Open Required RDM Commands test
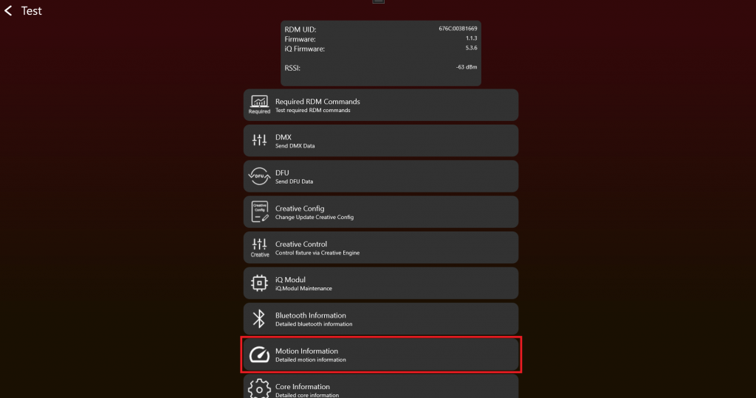This screenshot has width=756, height=398. point(381,105)
